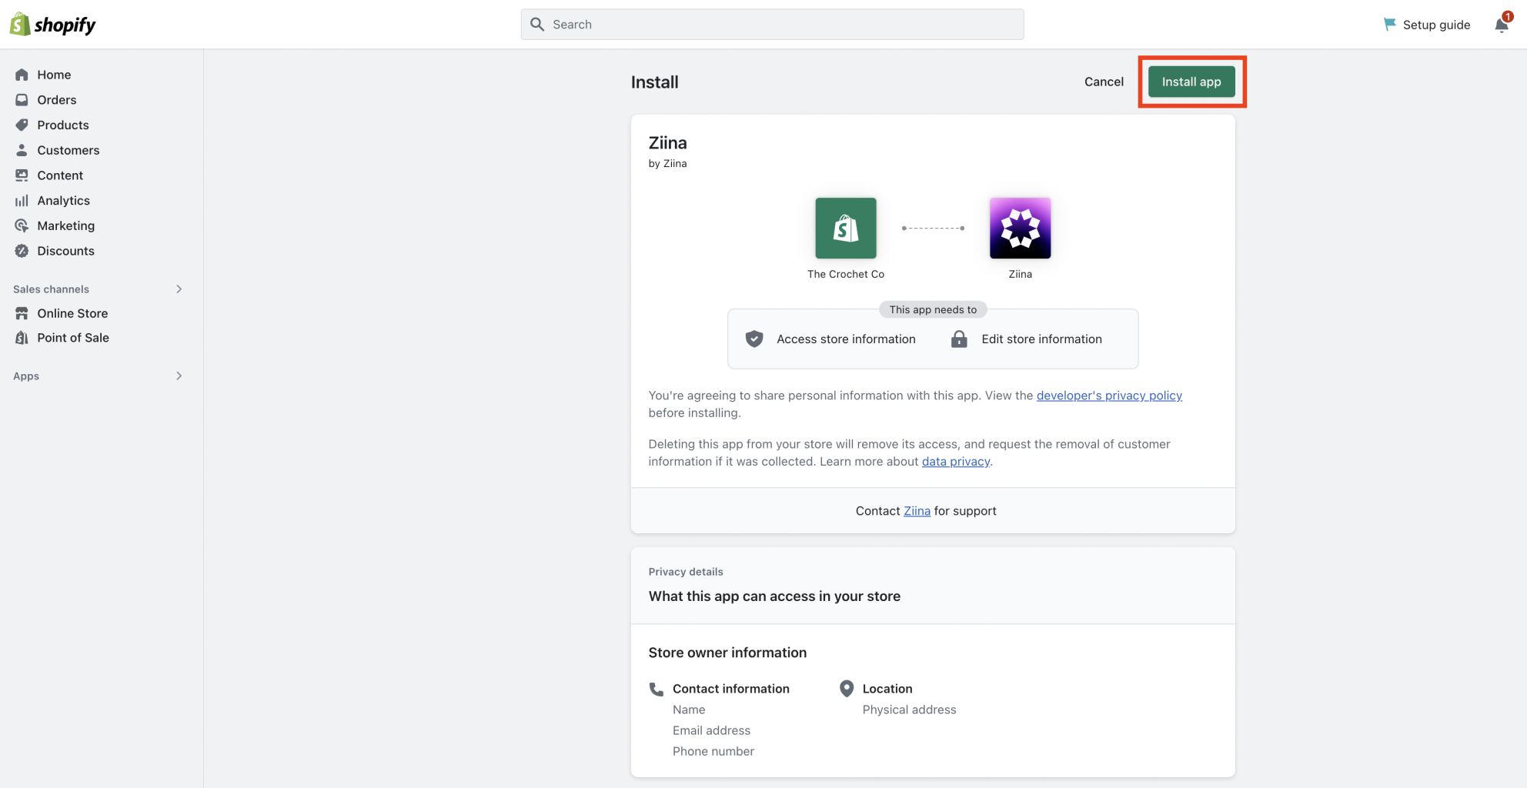Click the Shopify logo

pyautogui.click(x=52, y=25)
